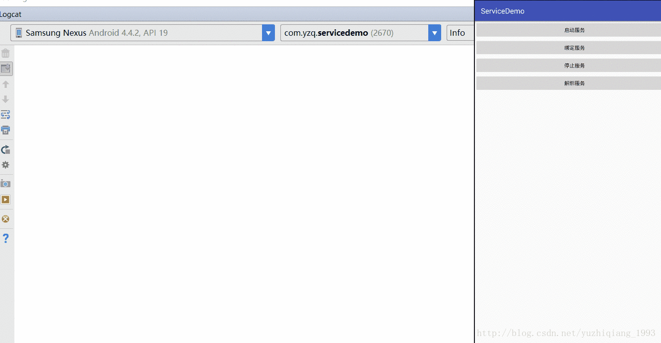Open the Info log level dropdown
This screenshot has width=661, height=343.
coord(461,33)
